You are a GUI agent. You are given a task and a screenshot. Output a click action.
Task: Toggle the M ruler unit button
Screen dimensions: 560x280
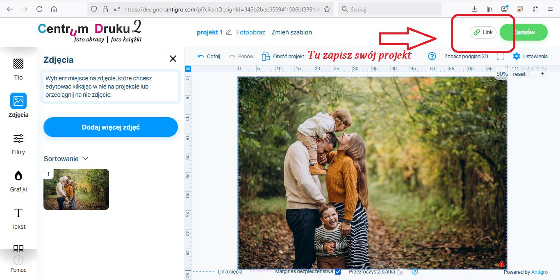point(188,68)
